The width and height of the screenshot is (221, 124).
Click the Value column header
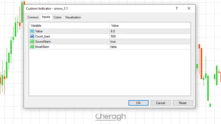[150, 26]
